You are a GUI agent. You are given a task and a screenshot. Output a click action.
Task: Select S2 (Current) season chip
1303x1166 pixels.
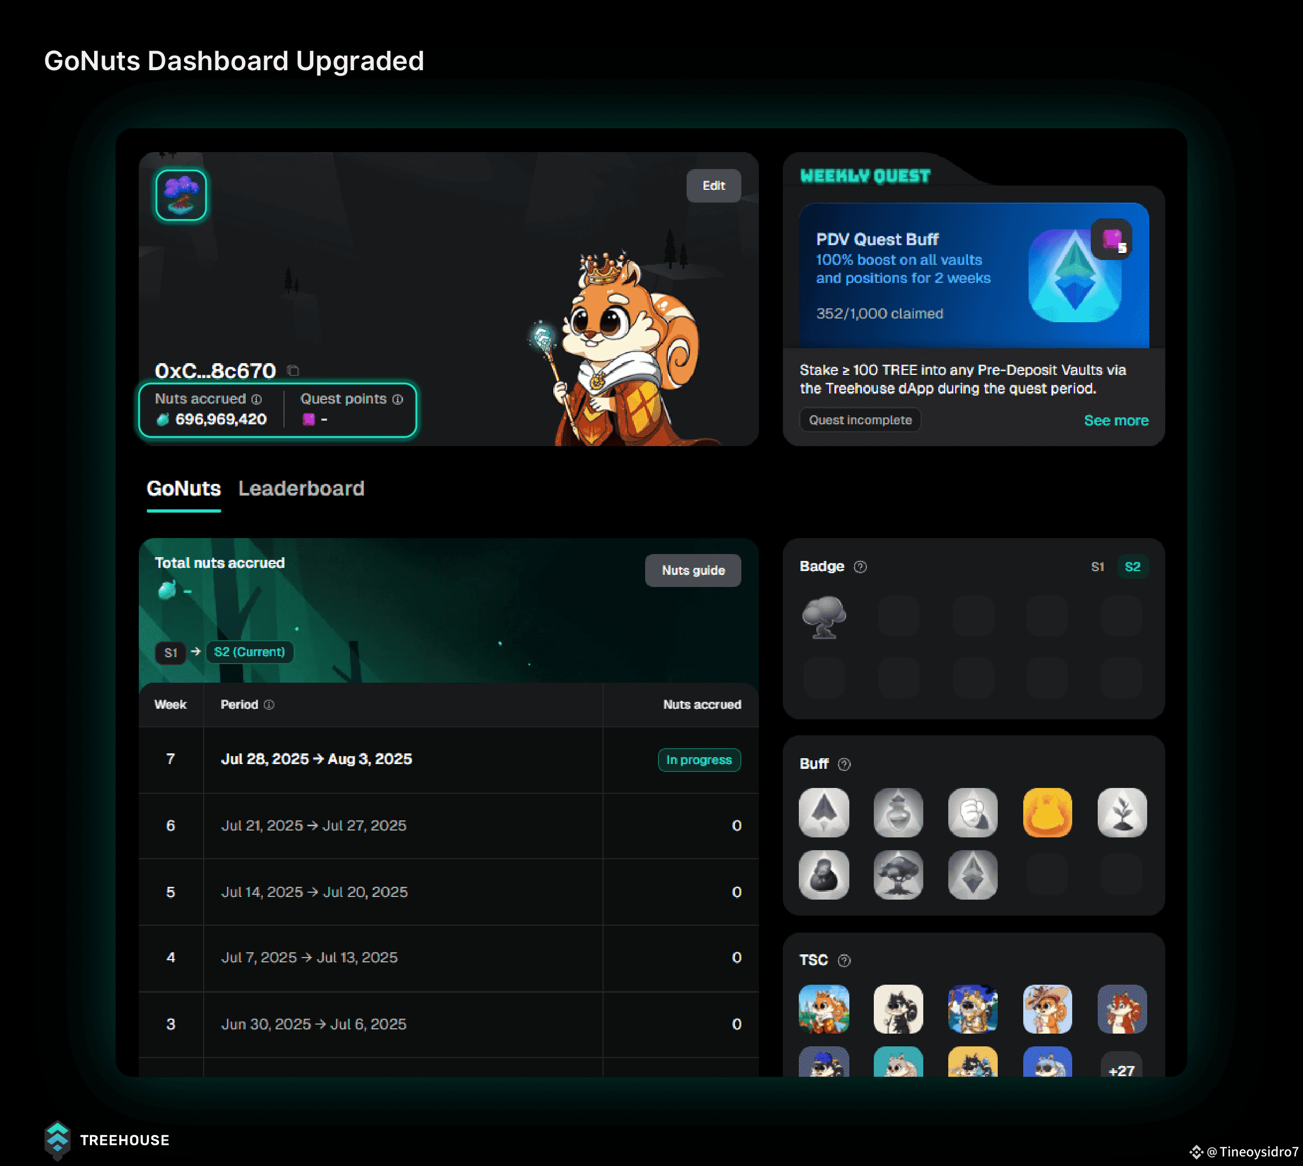coord(249,652)
